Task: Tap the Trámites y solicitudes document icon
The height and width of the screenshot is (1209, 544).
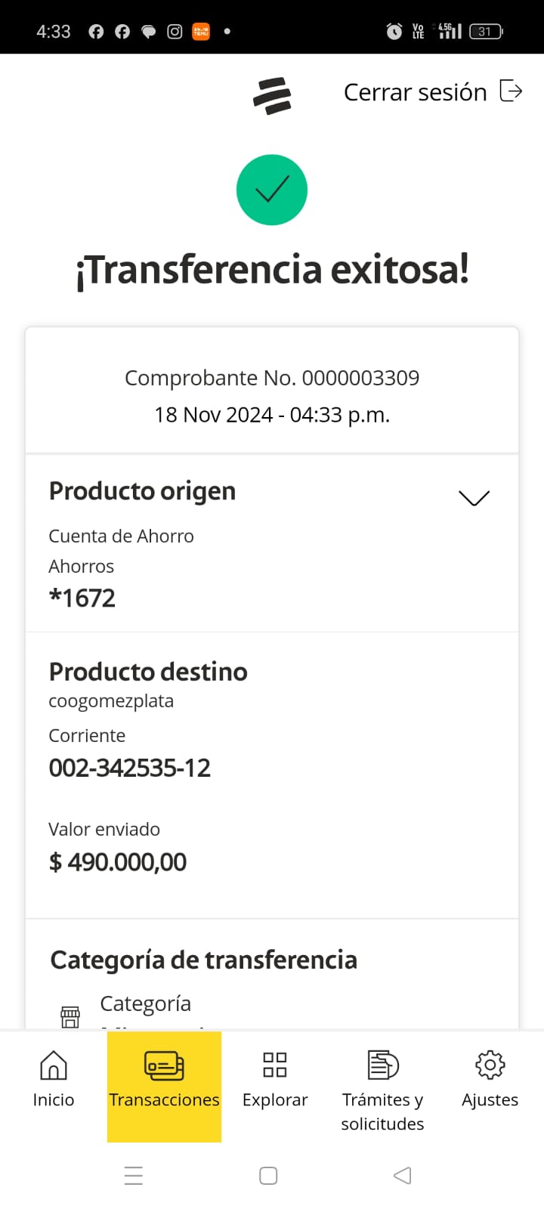Action: tap(382, 1065)
